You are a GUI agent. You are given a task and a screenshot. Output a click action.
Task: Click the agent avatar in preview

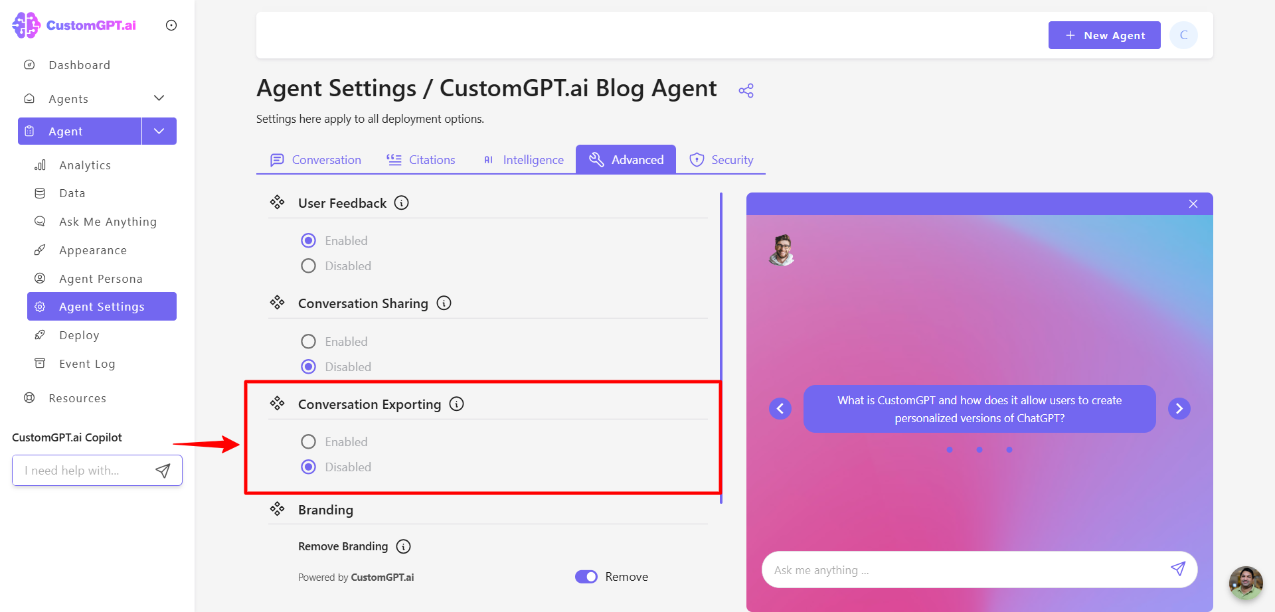tap(782, 250)
